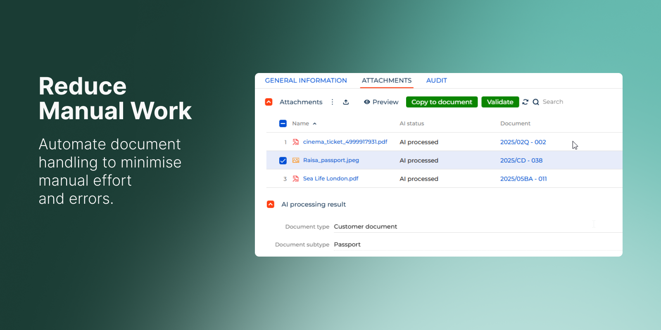This screenshot has width=661, height=330.
Task: Click the upload attachment icon
Action: 346,102
